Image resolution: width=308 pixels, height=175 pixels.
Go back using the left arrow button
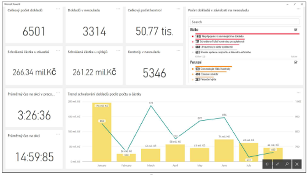[x=267, y=164]
